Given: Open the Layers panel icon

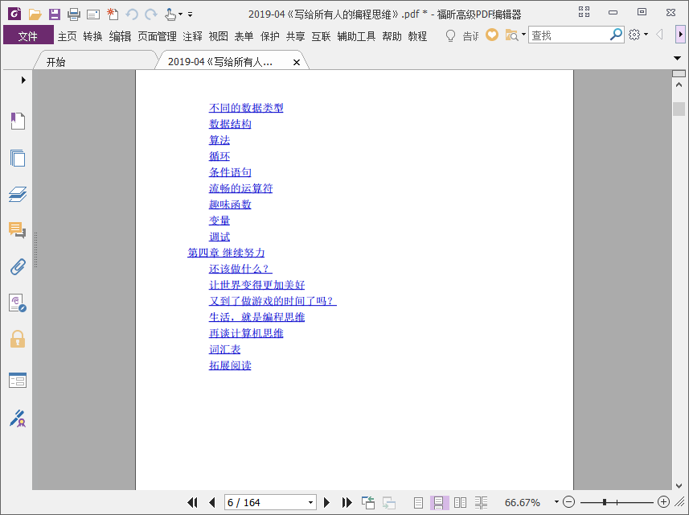Looking at the screenshot, I should click(18, 194).
